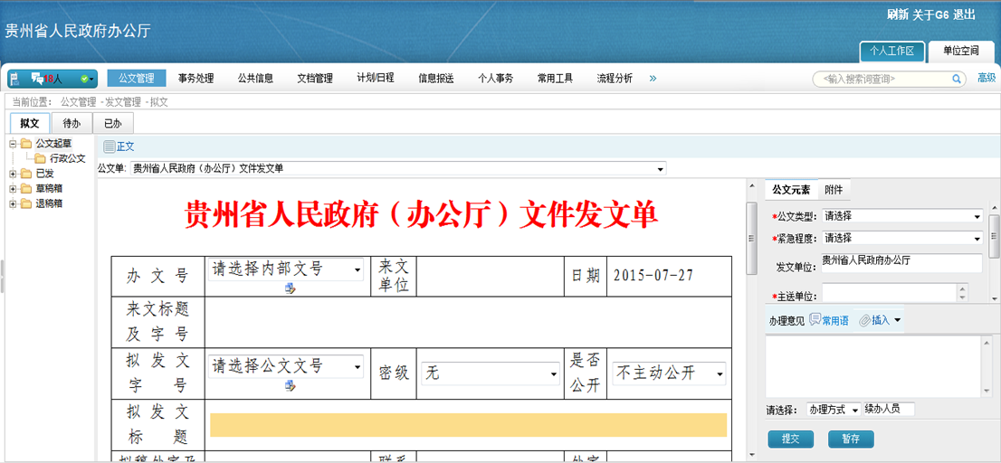Click the search magnifier icon
Image resolution: width=1001 pixels, height=463 pixels.
pos(957,80)
